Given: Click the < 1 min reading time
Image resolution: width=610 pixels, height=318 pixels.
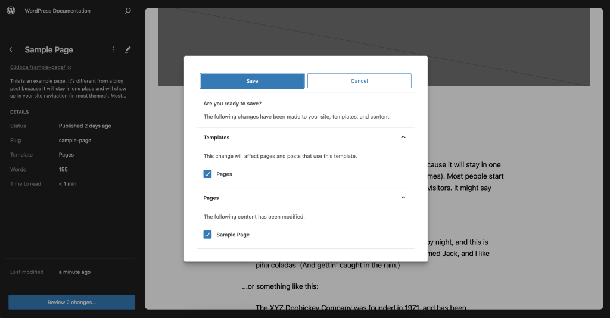Looking at the screenshot, I should (x=67, y=184).
